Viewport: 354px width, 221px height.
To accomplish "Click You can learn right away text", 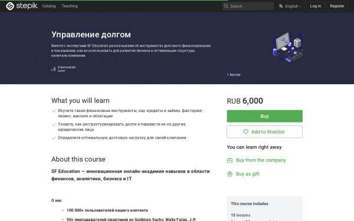I will (x=254, y=147).
